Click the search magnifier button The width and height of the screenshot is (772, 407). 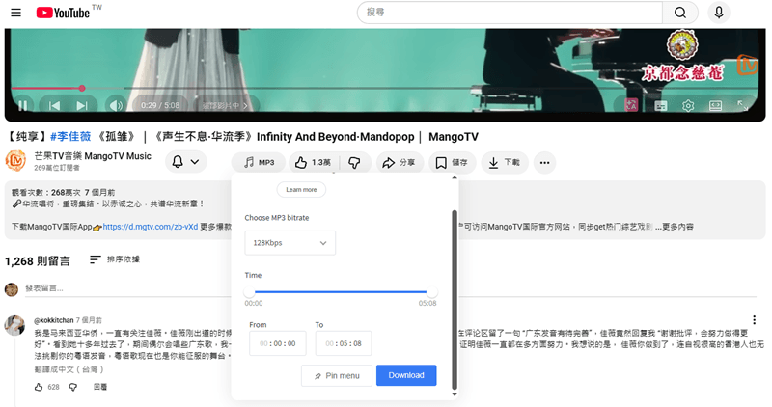680,13
